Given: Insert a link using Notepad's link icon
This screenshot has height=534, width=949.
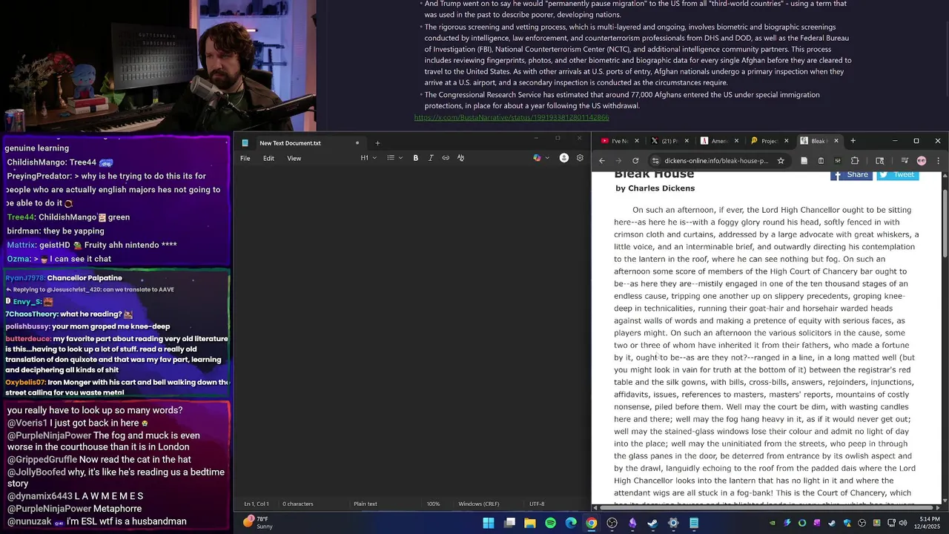Looking at the screenshot, I should (446, 158).
